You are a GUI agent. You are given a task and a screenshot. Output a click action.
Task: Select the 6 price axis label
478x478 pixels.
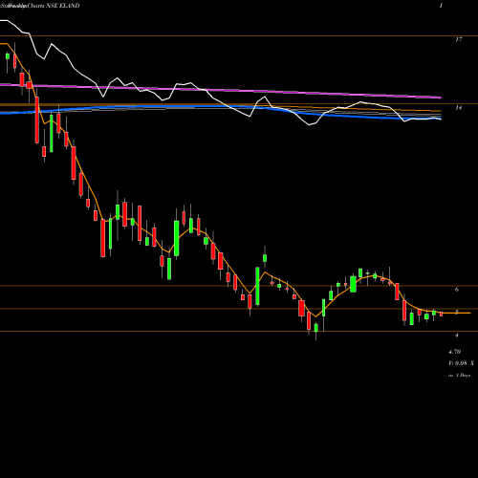pos(457,290)
